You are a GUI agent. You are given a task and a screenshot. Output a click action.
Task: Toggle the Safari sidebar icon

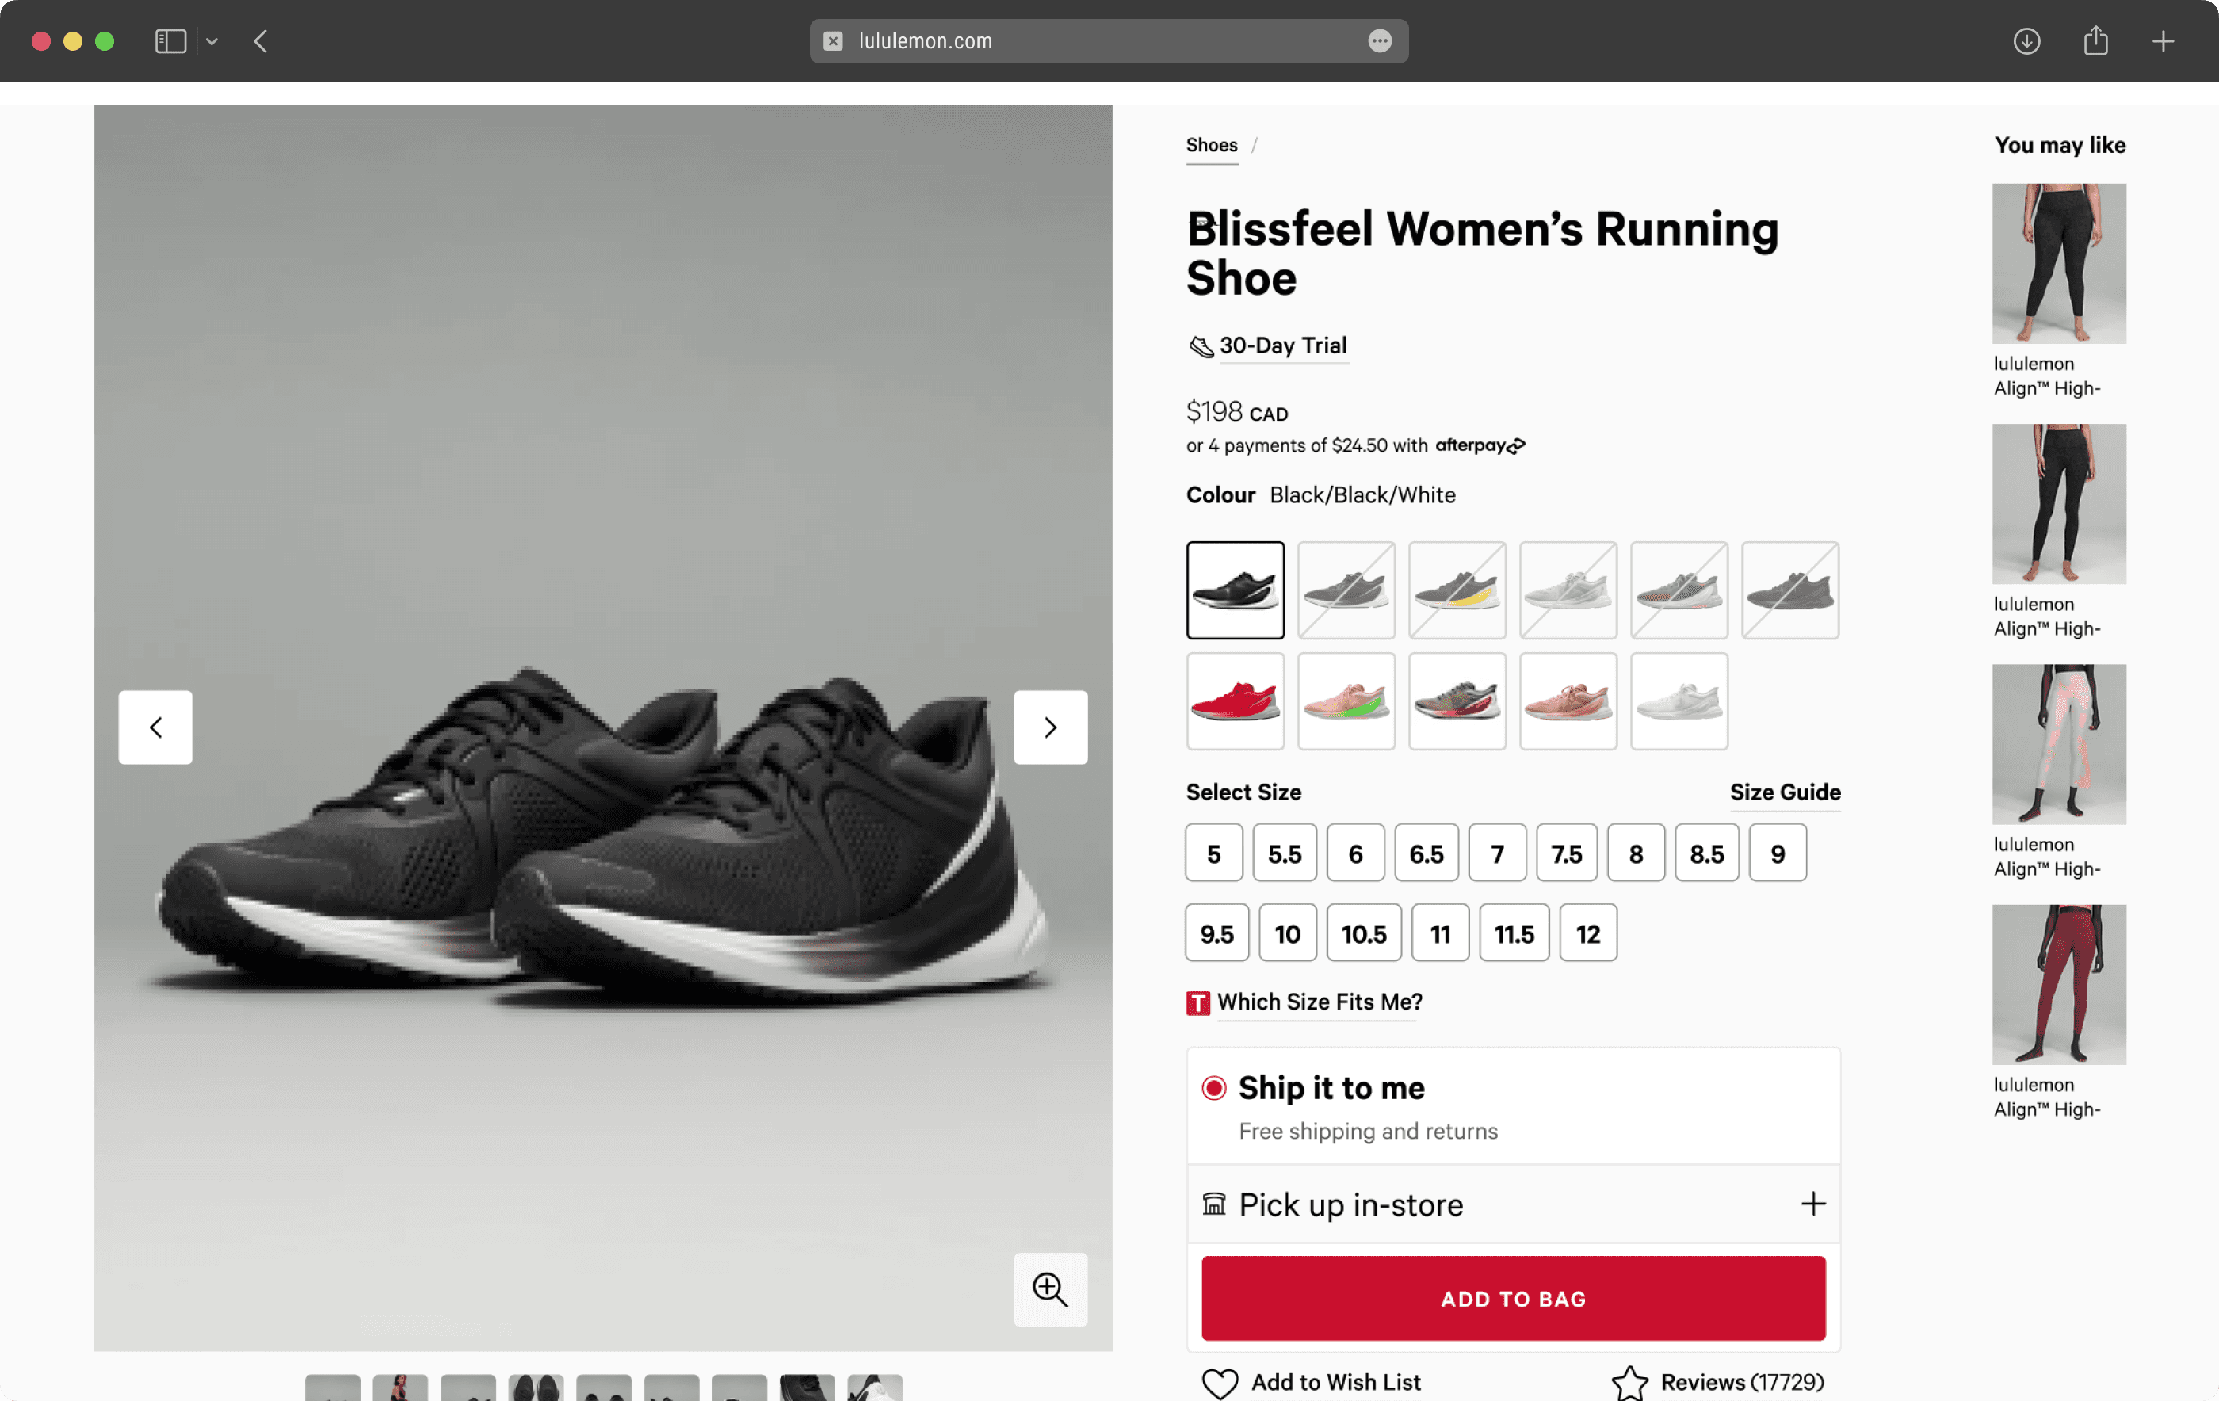[x=170, y=41]
